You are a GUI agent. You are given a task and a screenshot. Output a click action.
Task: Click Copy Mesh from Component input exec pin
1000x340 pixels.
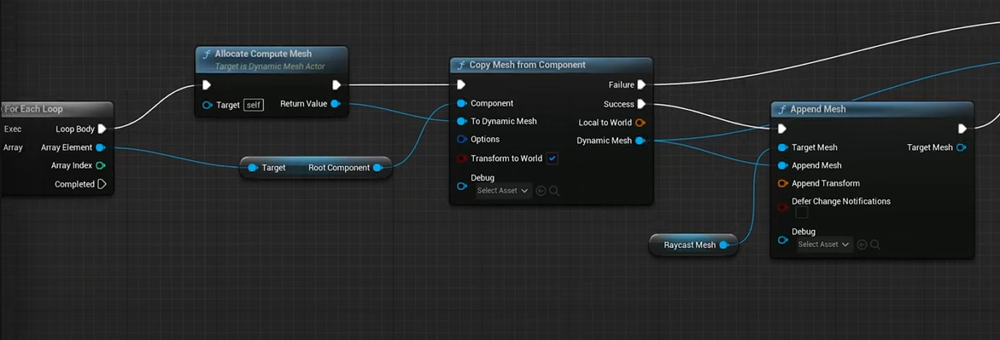tap(462, 84)
